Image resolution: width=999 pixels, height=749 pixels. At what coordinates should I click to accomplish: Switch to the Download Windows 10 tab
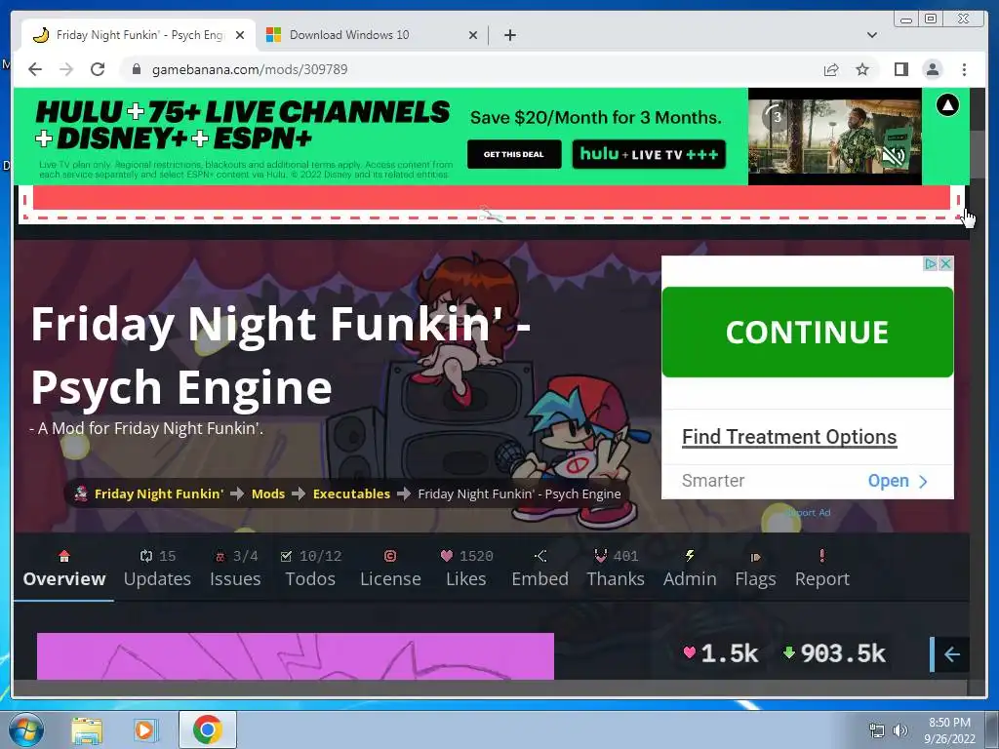(x=372, y=35)
